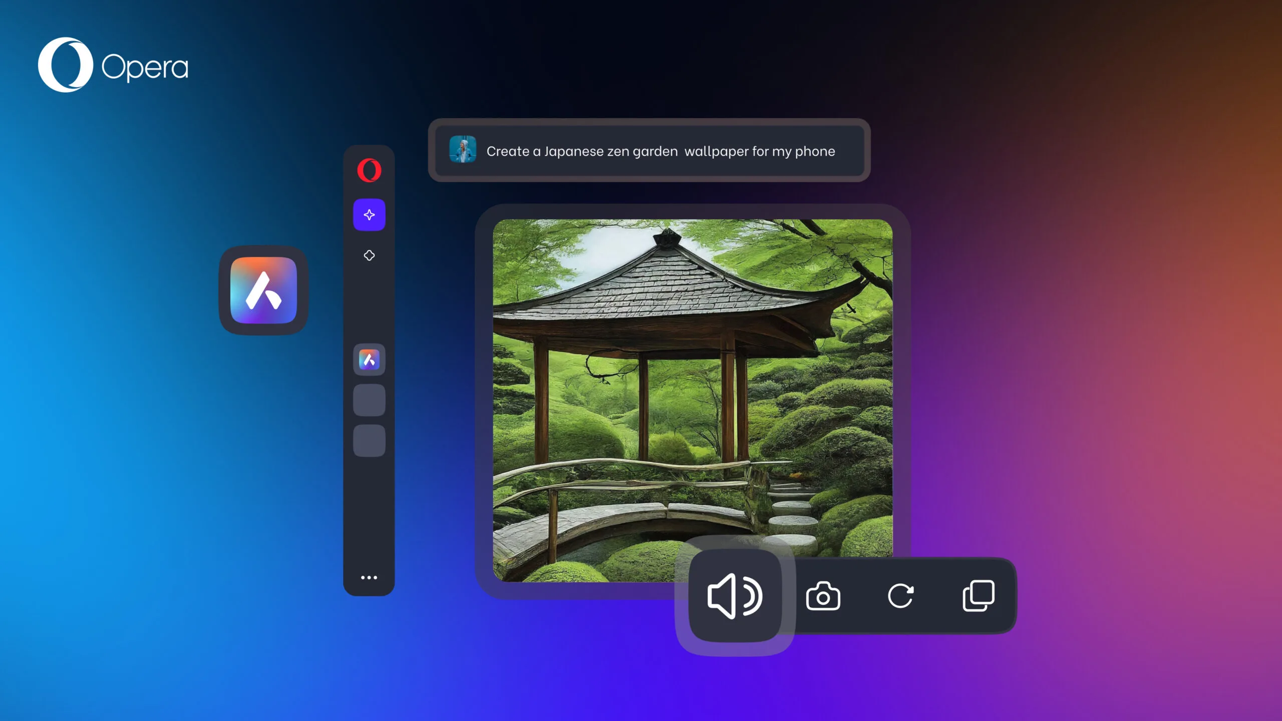Take a snapshot using the camera icon
This screenshot has width=1282, height=721.
click(x=824, y=595)
